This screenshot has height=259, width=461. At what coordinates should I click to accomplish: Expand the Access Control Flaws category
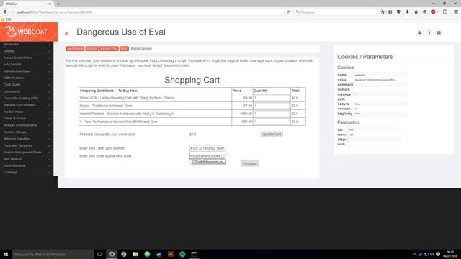[27, 58]
